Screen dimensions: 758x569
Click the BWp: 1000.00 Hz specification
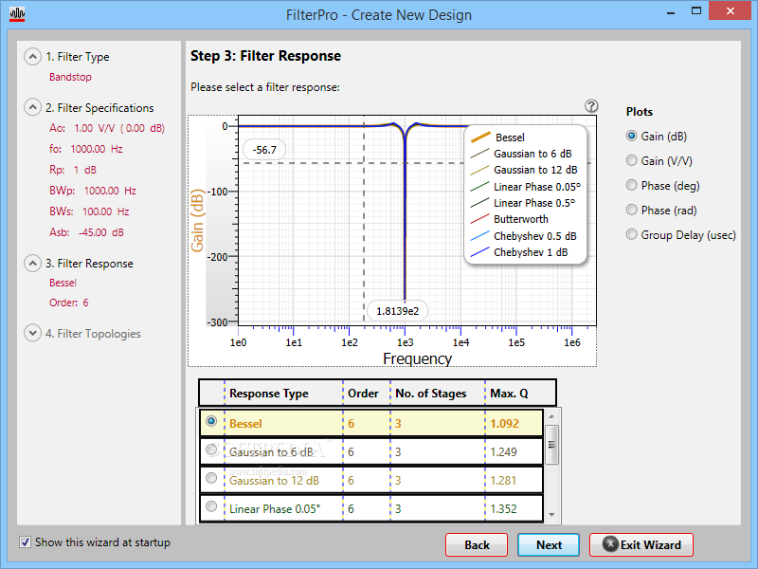click(x=93, y=191)
